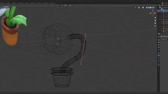
Task: Open the Compositing workspace tab
Action: tap(45, 3)
